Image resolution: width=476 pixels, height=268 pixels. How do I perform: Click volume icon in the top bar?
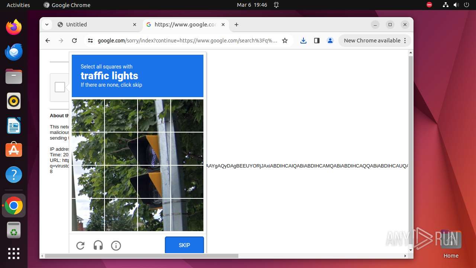coord(456,5)
